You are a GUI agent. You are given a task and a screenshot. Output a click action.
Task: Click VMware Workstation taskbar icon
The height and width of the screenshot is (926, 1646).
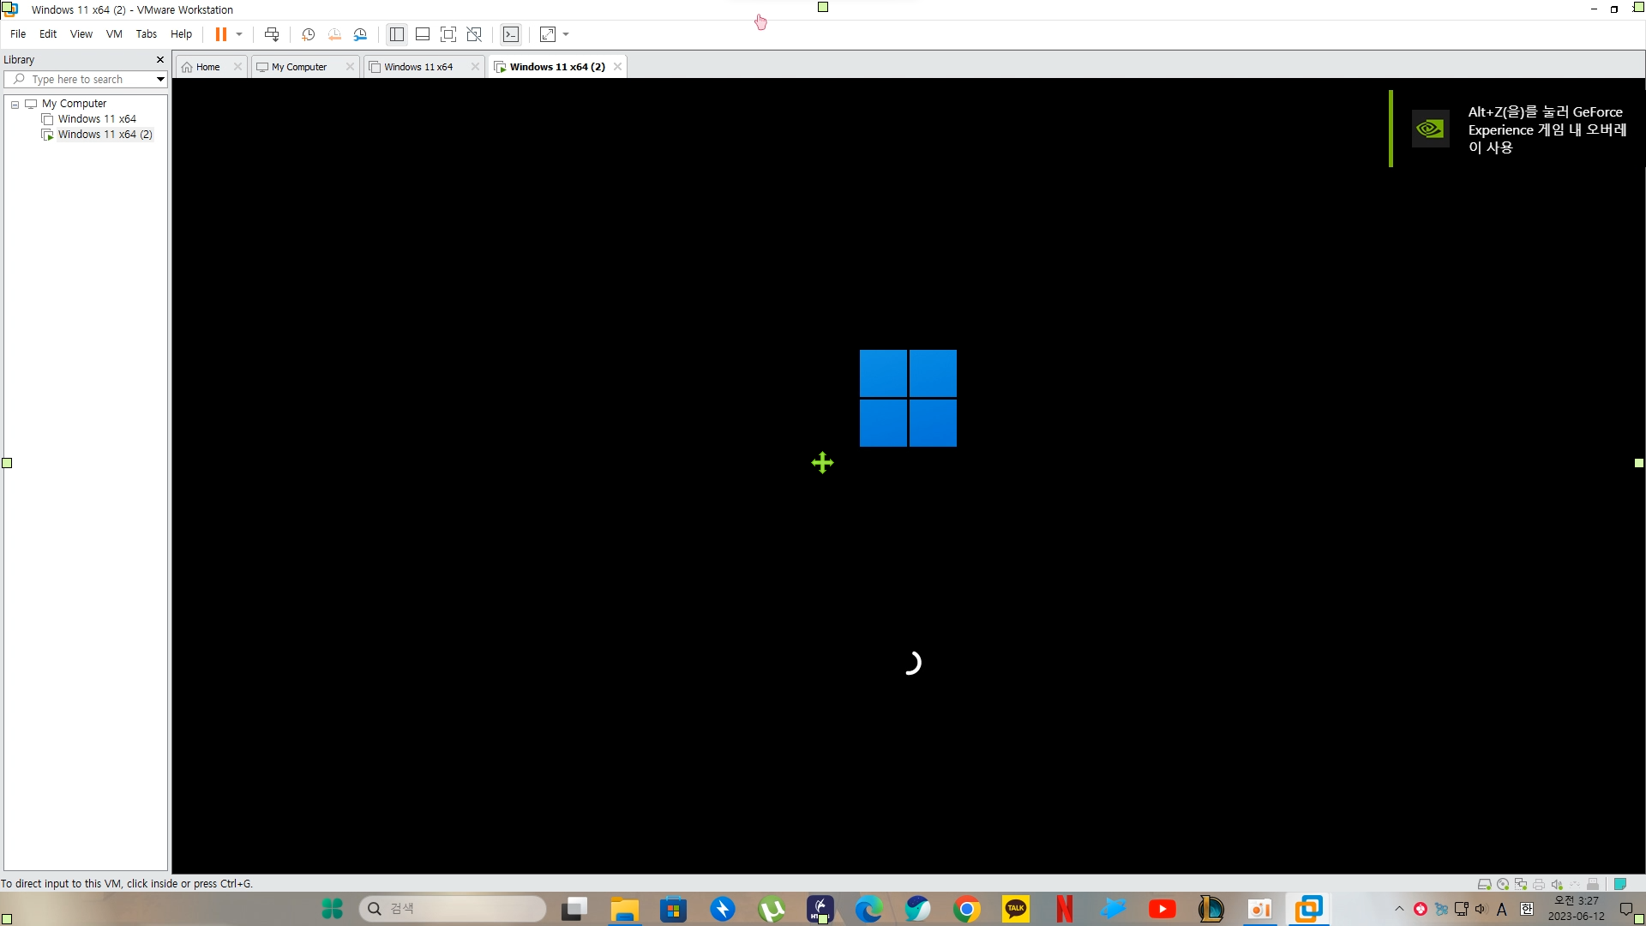pos(1309,909)
